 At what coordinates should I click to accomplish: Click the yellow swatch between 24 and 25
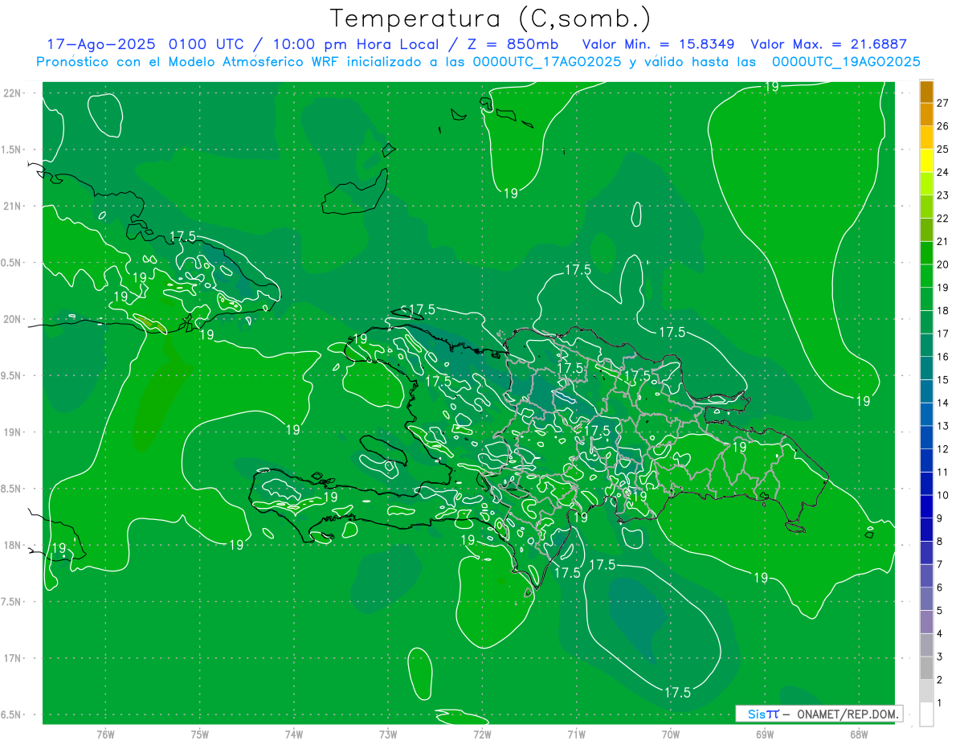click(926, 161)
